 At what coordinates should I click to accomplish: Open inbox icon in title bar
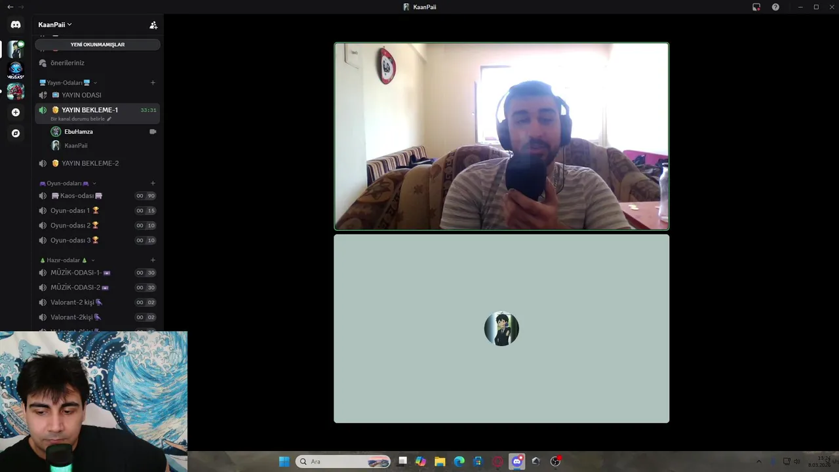point(756,7)
